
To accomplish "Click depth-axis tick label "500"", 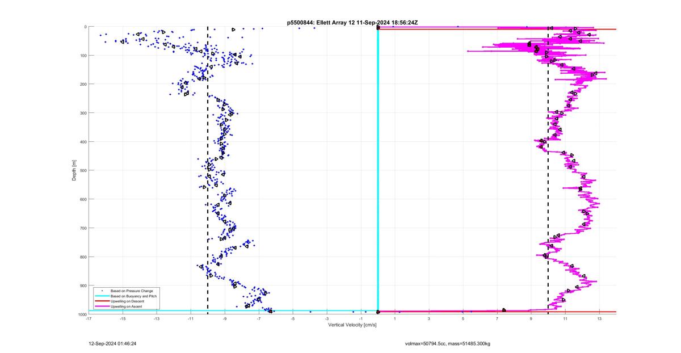I will (x=83, y=170).
